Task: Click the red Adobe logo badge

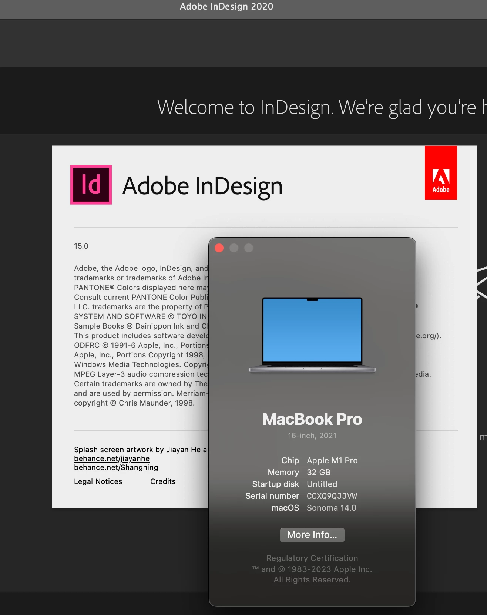Action: click(441, 173)
